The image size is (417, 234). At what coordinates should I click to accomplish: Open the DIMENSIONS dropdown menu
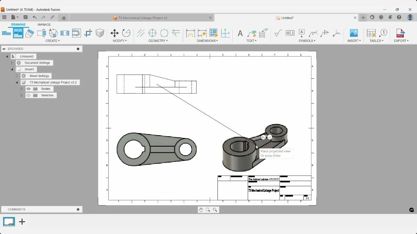tap(207, 41)
